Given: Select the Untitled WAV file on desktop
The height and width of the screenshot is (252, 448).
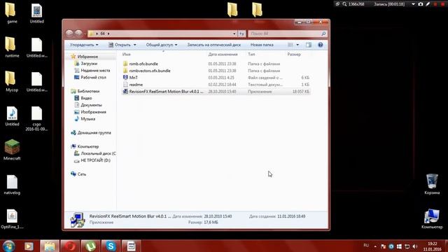Looking at the screenshot, I should pos(12,115).
